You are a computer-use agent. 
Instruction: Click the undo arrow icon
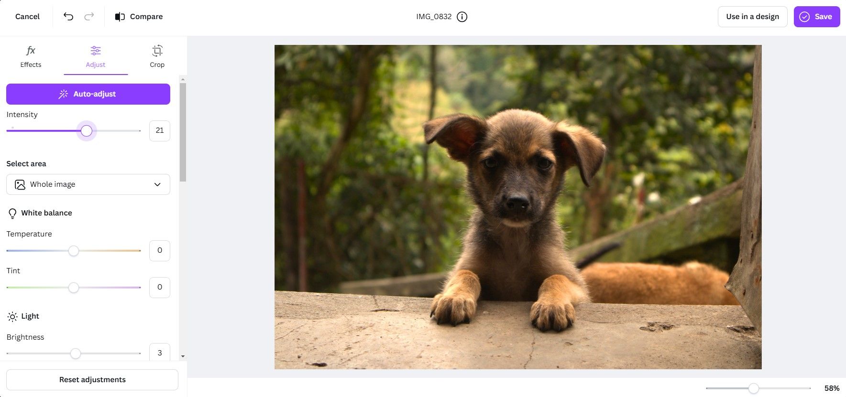point(68,17)
